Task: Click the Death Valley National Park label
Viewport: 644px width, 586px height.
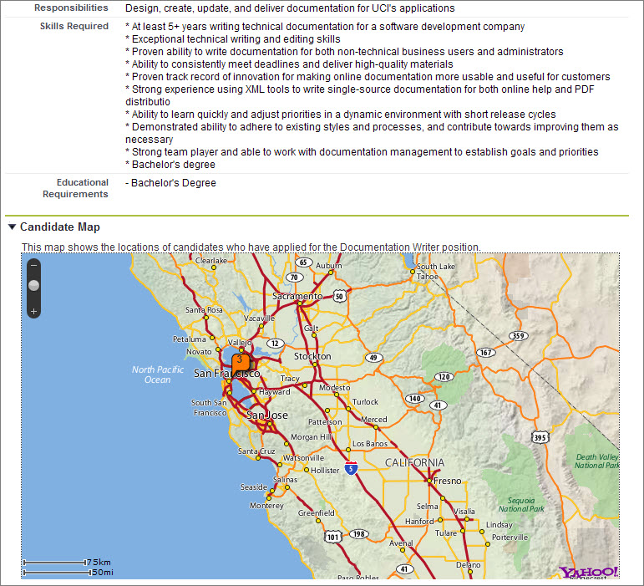Action: [596, 461]
